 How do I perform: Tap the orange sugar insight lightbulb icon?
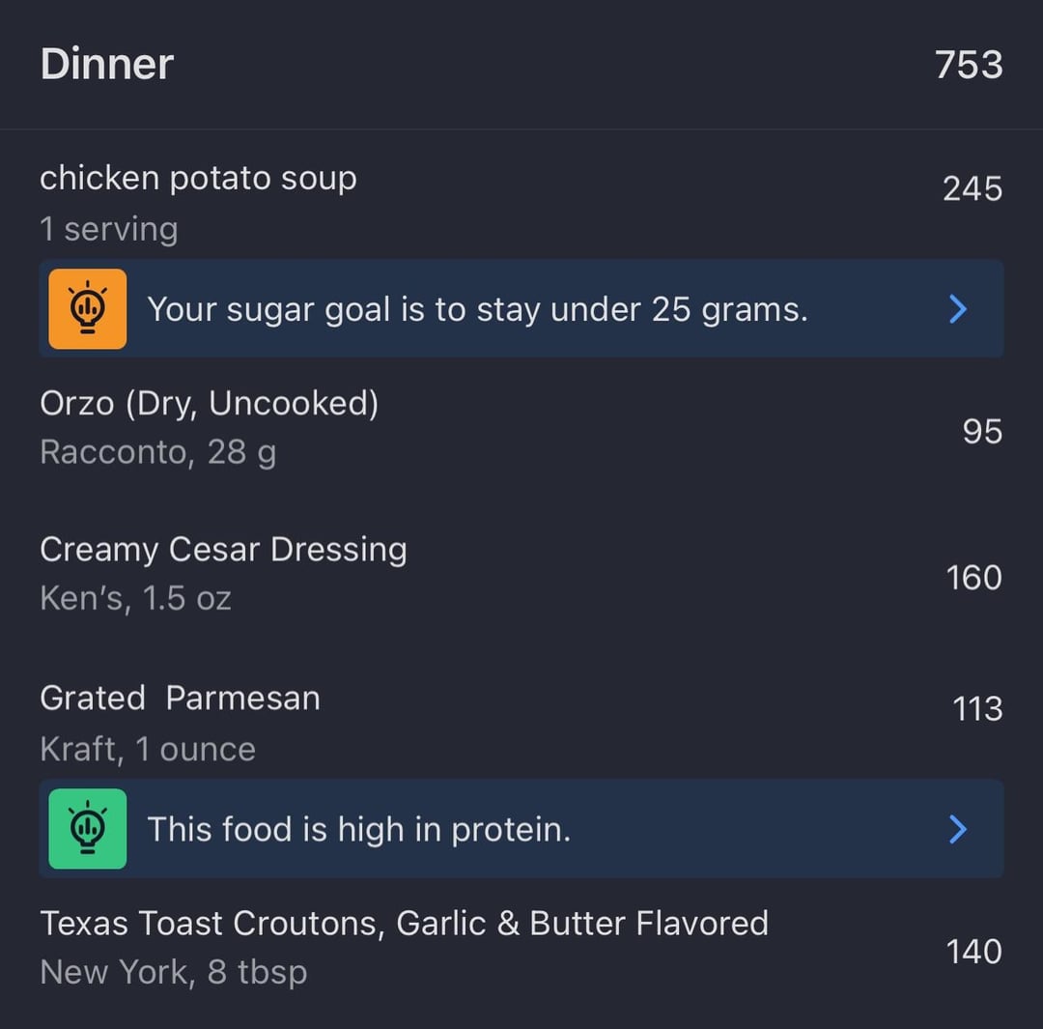coord(87,309)
